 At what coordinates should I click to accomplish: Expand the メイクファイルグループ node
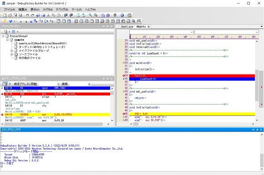click(12, 50)
